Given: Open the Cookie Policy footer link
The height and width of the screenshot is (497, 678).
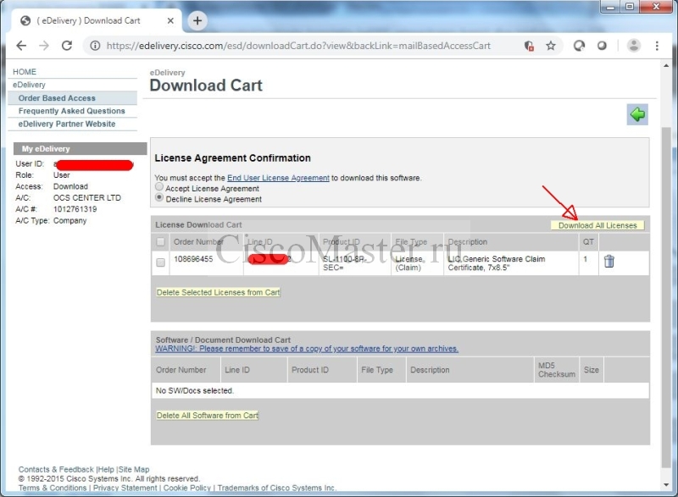Looking at the screenshot, I should (186, 488).
